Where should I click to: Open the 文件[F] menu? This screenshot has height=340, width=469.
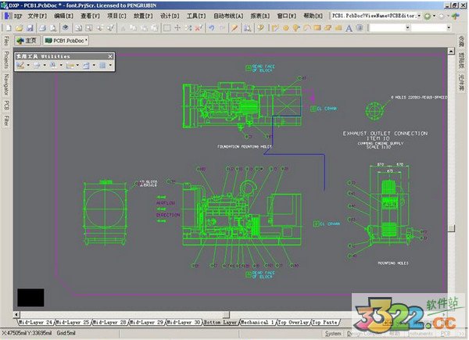pos(37,16)
